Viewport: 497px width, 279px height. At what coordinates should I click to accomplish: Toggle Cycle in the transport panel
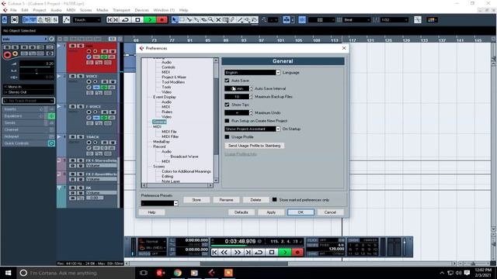(x=259, y=252)
